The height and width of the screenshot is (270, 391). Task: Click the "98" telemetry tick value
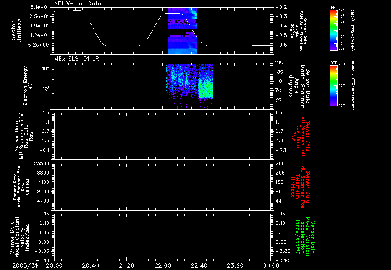tap(278, 191)
